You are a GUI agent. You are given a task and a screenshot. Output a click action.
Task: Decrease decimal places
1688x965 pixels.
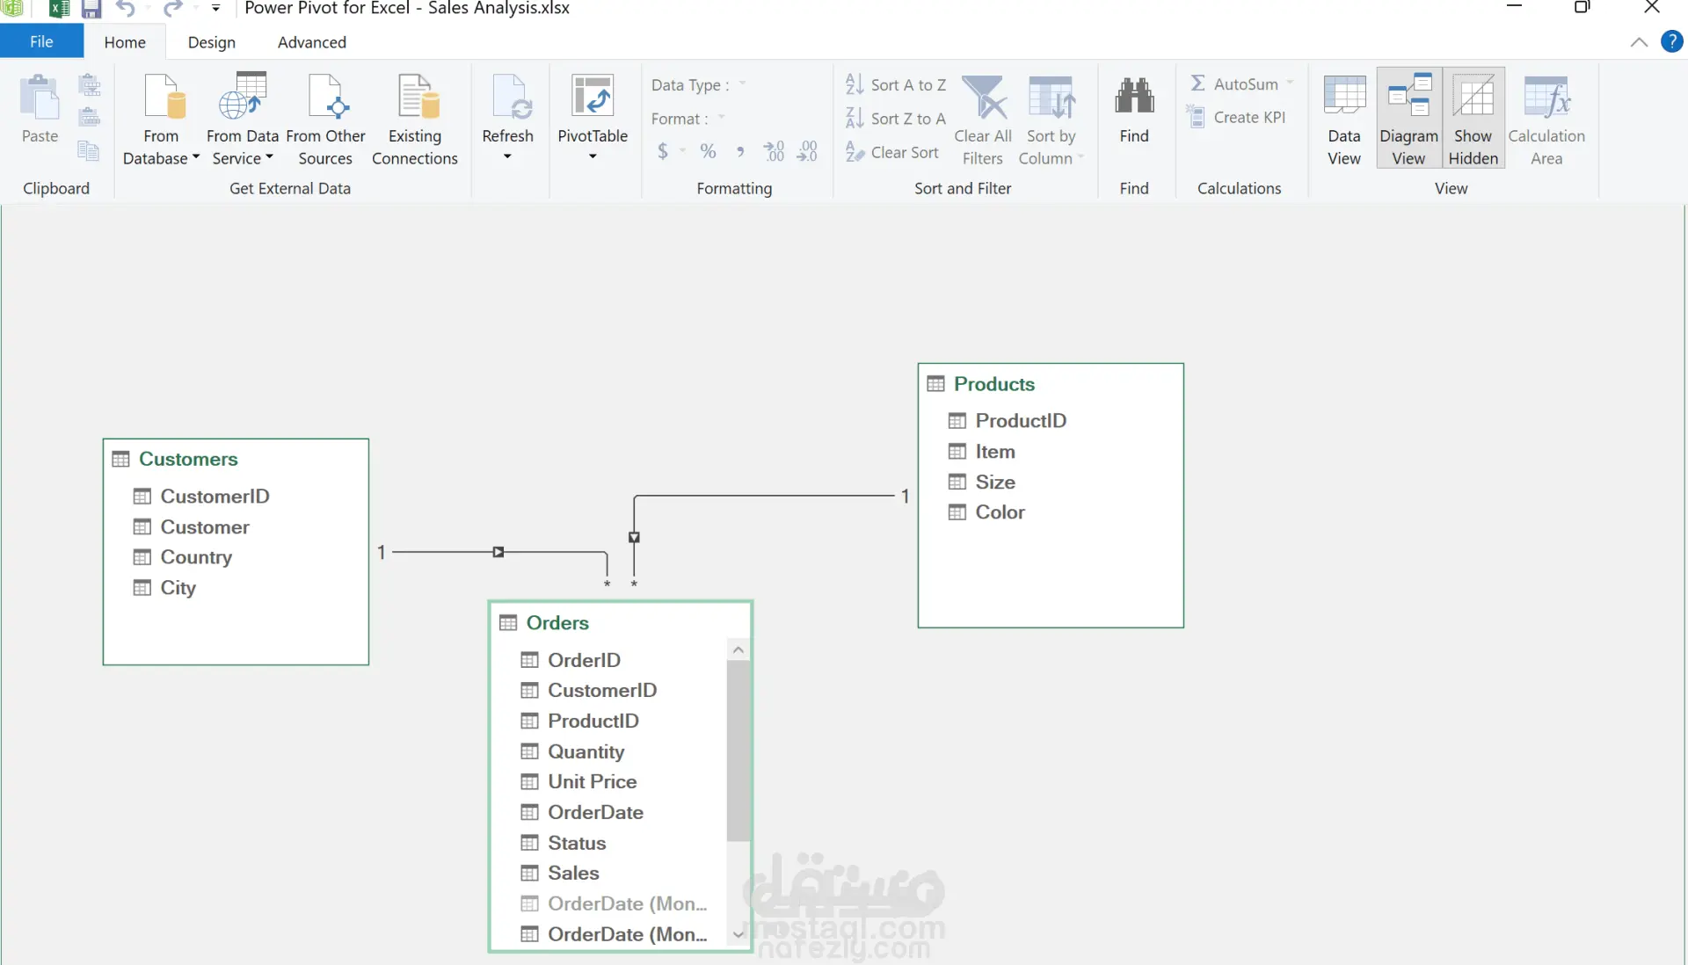click(x=807, y=151)
